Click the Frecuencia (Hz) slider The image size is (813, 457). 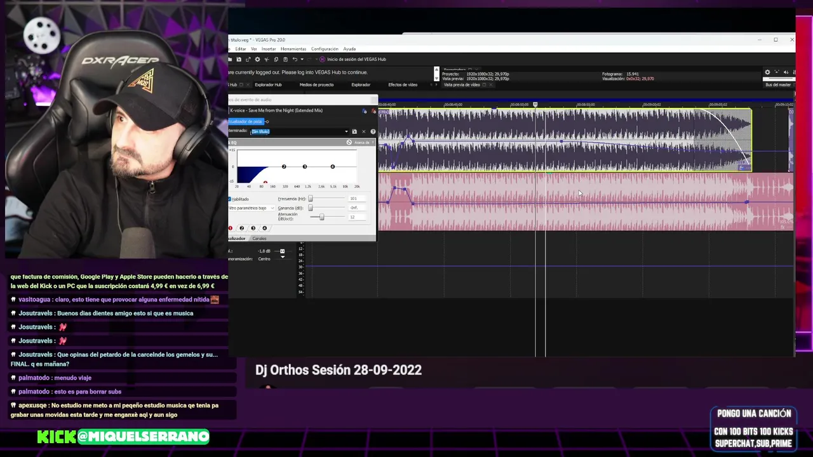[x=327, y=199]
